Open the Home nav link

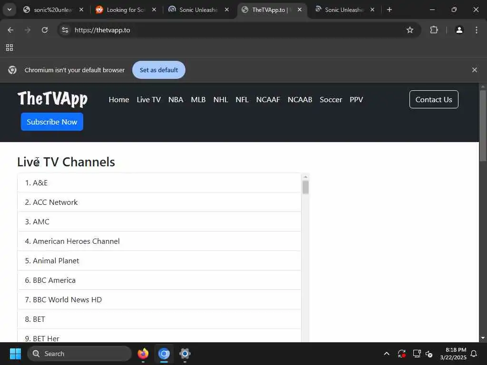[x=118, y=100]
